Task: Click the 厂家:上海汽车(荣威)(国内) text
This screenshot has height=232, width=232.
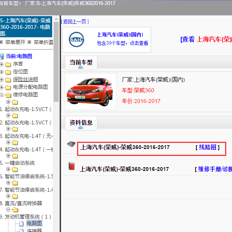Action: (153, 80)
